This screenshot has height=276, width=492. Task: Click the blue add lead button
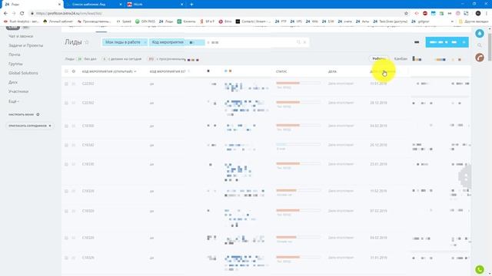[x=443, y=42]
